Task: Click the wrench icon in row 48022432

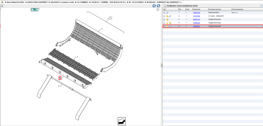Action: click(x=167, y=13)
